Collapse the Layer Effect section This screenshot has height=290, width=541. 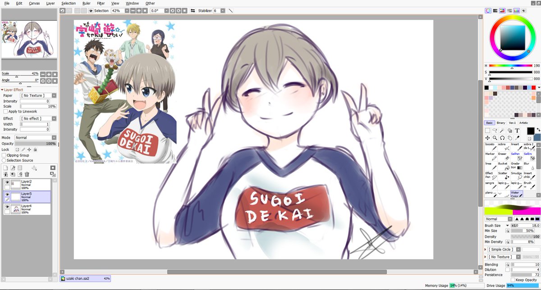pos(2,90)
